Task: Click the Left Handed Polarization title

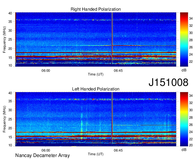Action: point(96,89)
